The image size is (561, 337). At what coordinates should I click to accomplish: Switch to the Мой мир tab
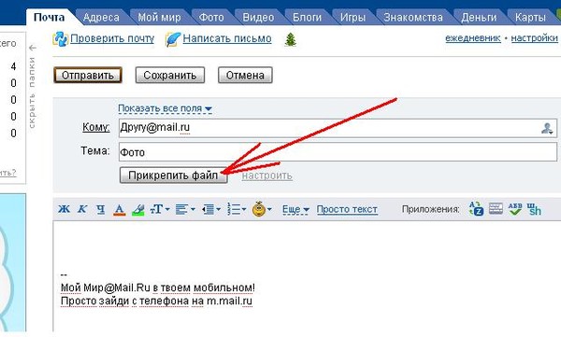tap(159, 17)
